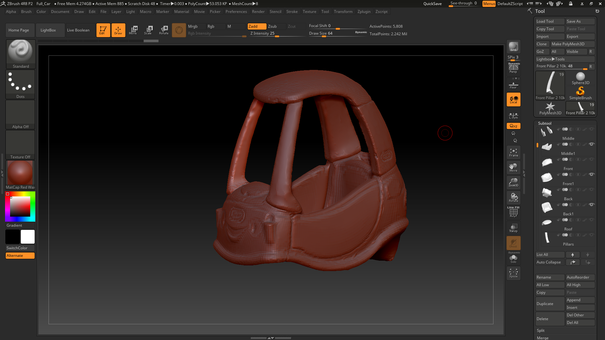The image size is (605, 340).
Task: Open the Standard brush selector
Action: (x=20, y=54)
